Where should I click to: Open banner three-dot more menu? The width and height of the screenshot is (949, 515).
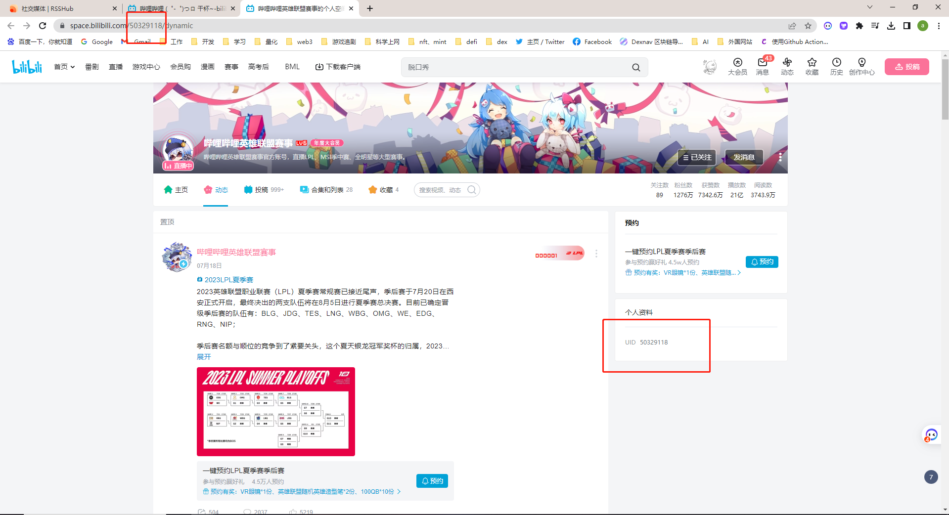(780, 157)
